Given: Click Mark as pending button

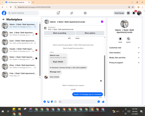Looking at the screenshot, I should click(x=59, y=33).
